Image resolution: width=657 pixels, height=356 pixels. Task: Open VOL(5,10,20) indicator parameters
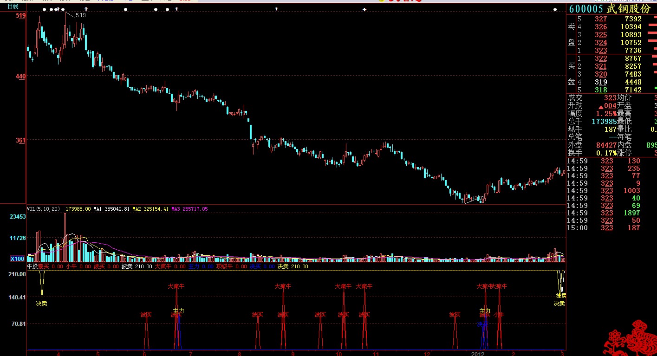44,209
